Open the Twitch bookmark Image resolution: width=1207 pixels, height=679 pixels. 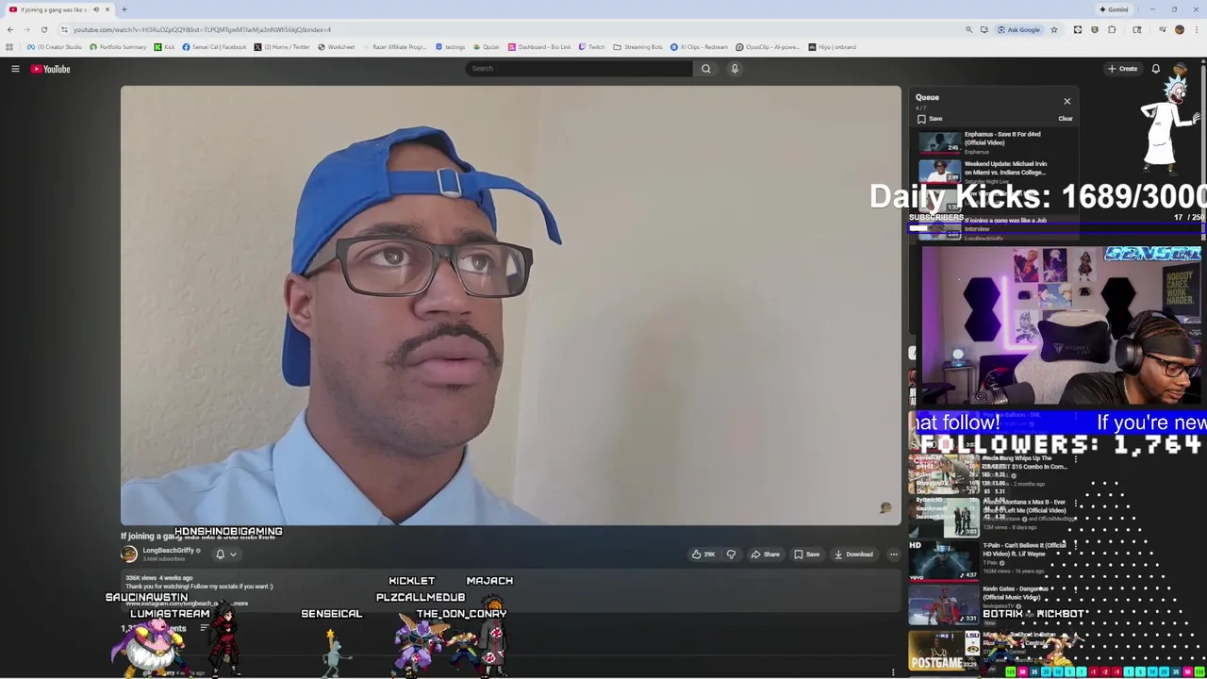click(x=591, y=47)
